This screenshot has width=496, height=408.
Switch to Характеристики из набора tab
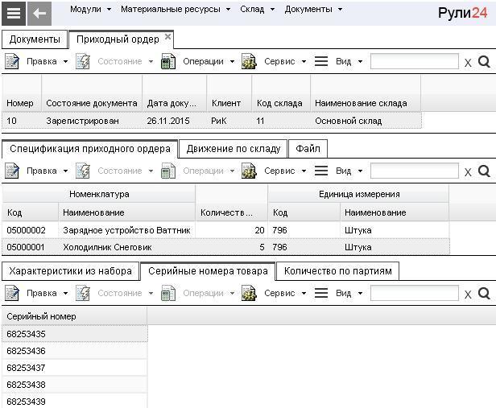pyautogui.click(x=70, y=271)
